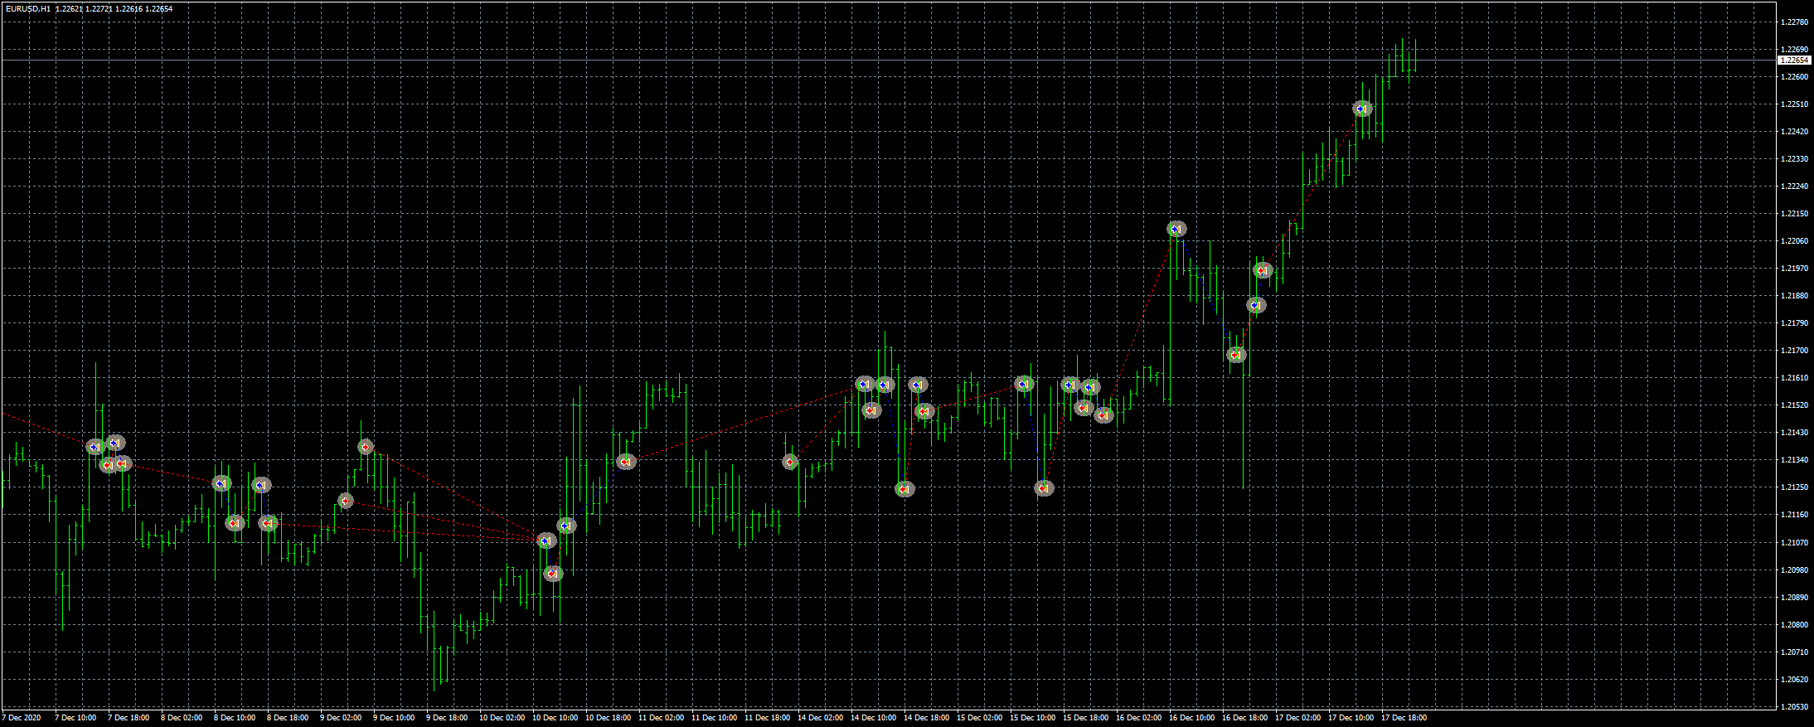1814x727 pixels.
Task: Click red marker at 1.21250 above 14 Dec 18:00
Action: point(905,489)
